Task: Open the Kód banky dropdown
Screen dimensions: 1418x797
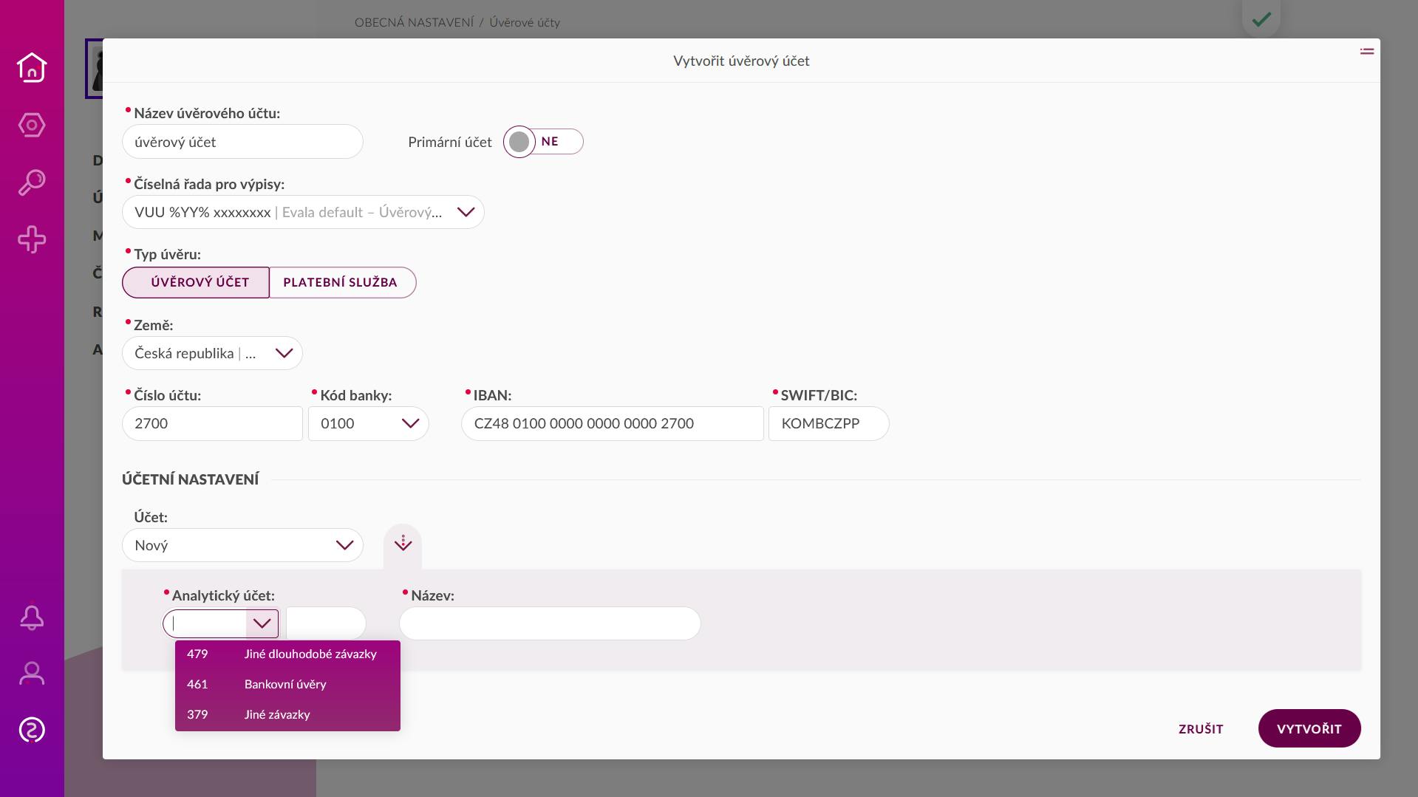Action: (x=368, y=423)
